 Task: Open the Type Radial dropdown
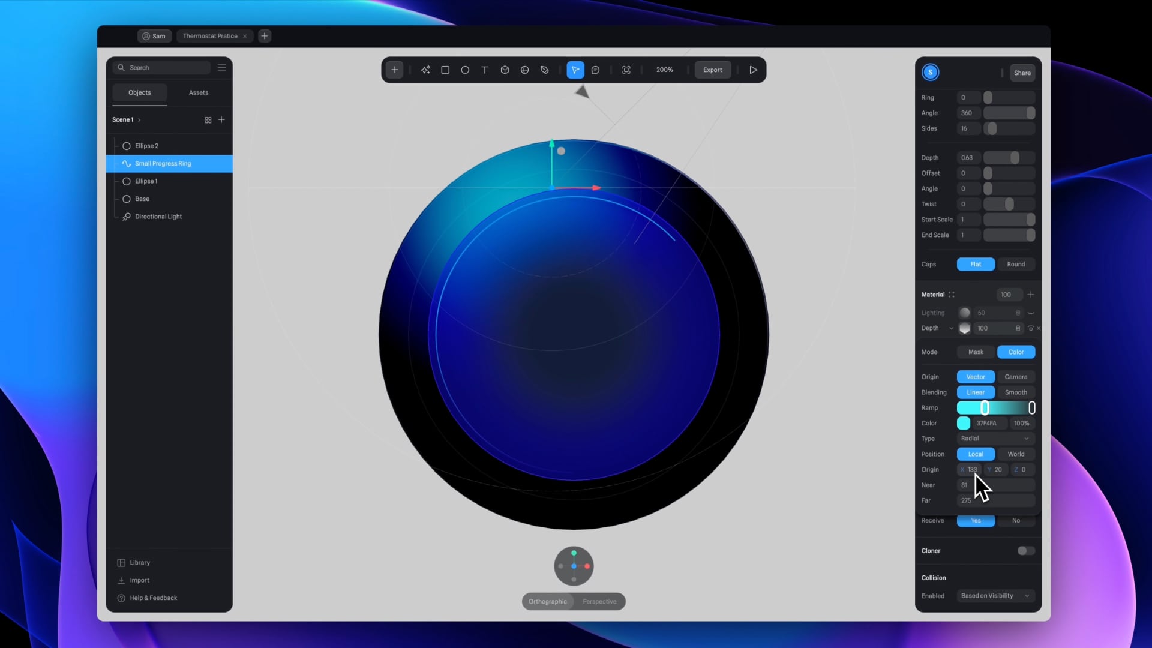pos(995,439)
